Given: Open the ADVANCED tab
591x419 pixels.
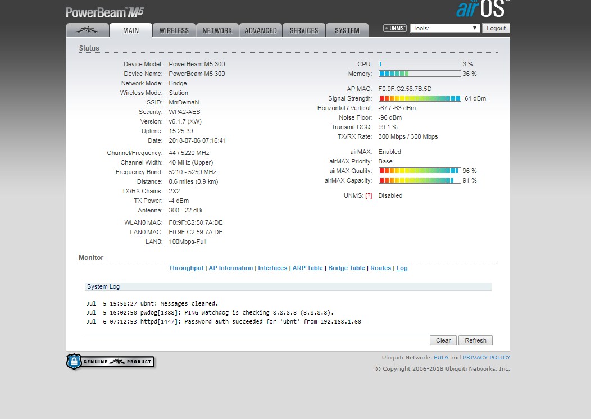Looking at the screenshot, I should pyautogui.click(x=261, y=30).
